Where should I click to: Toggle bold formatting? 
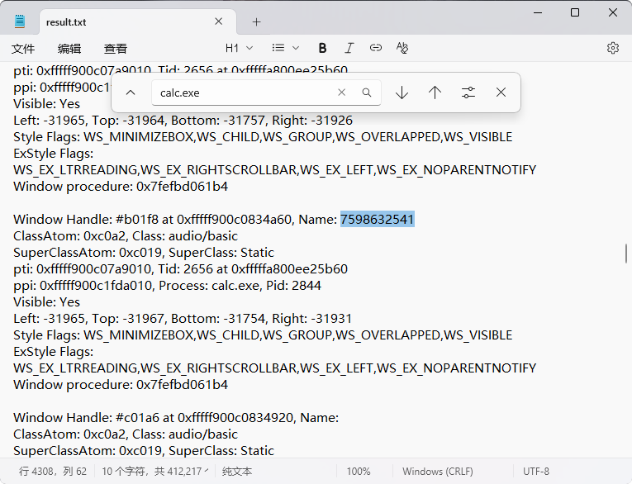pyautogui.click(x=322, y=49)
